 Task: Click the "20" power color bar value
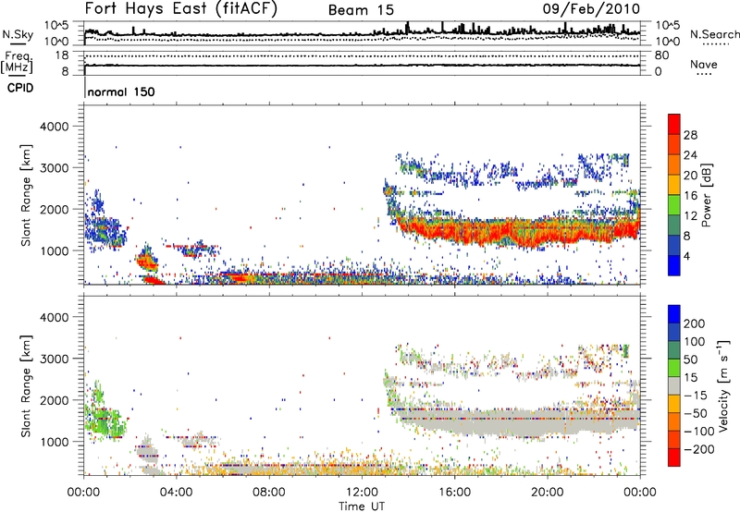pyautogui.click(x=690, y=176)
